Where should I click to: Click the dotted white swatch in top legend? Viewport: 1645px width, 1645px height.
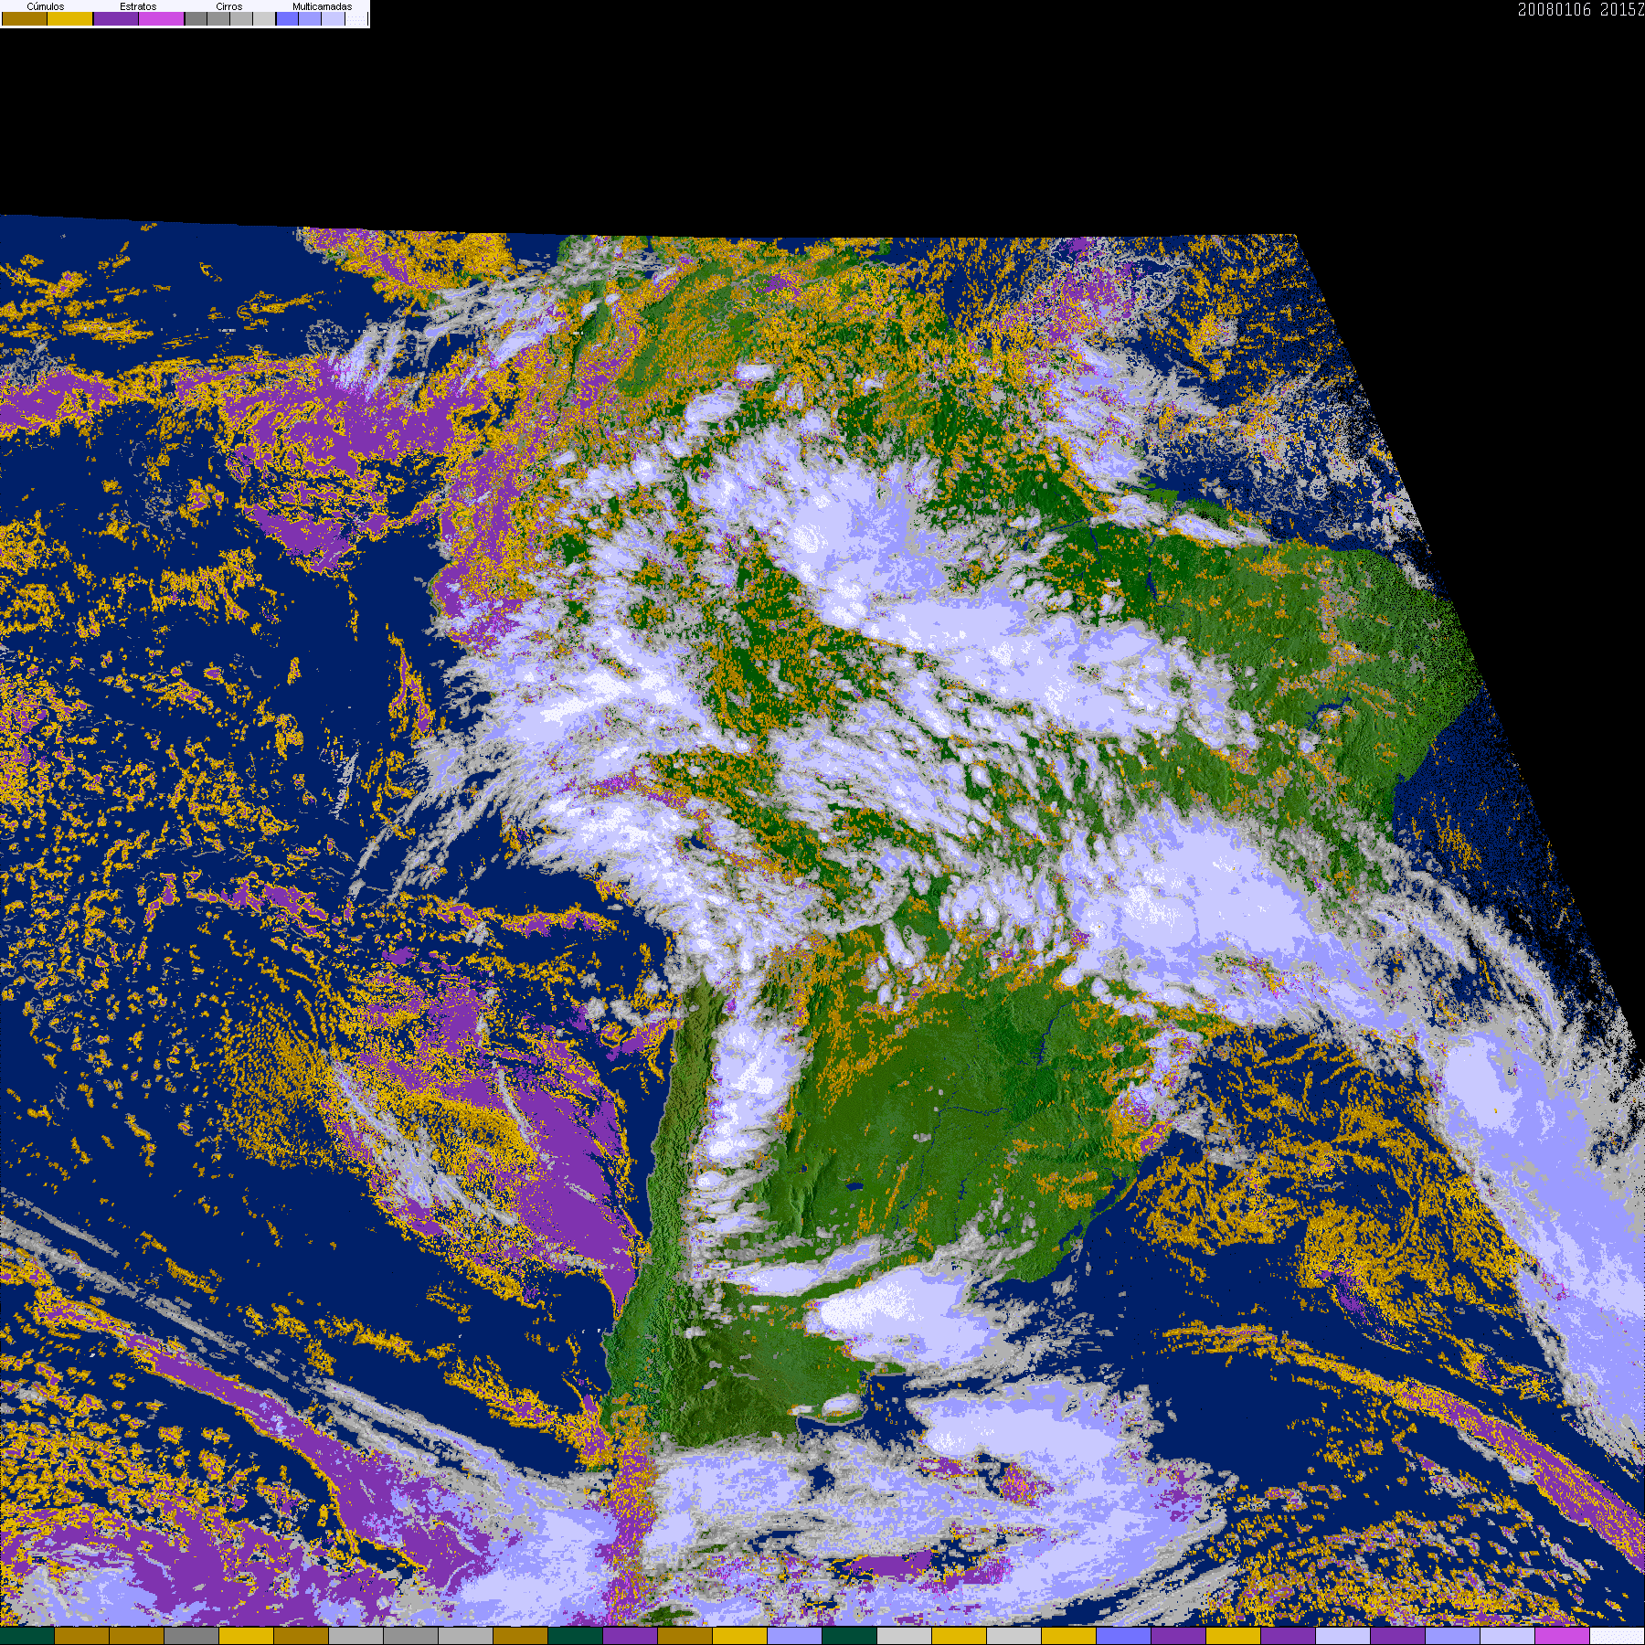click(356, 18)
